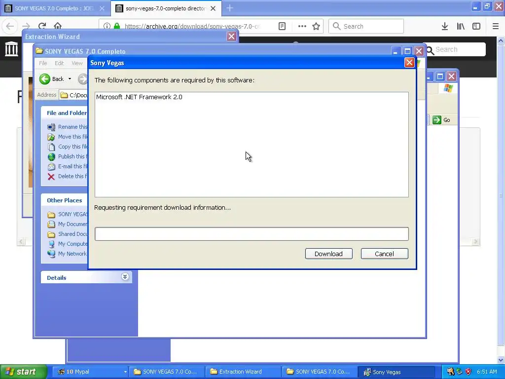Click the green Go button in back window
This screenshot has width=505, height=379.
[x=441, y=120]
